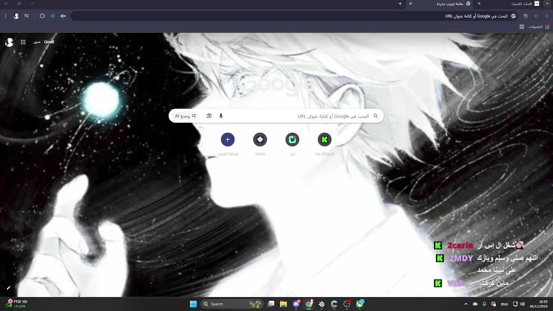Click the microphone tray icon

[484, 304]
